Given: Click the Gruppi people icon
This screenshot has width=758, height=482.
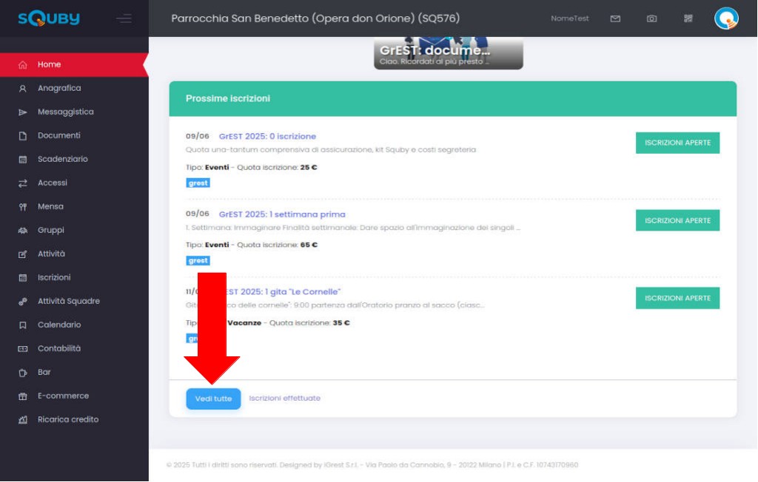Looking at the screenshot, I should (x=23, y=231).
